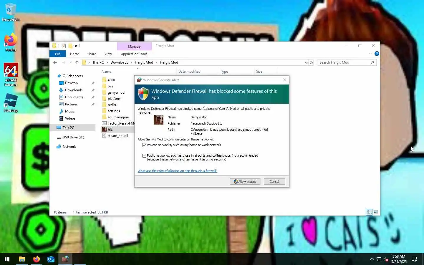This screenshot has width=424, height=265.
Task: Refresh the Flarg's Mod folder view
Action: tap(311, 62)
